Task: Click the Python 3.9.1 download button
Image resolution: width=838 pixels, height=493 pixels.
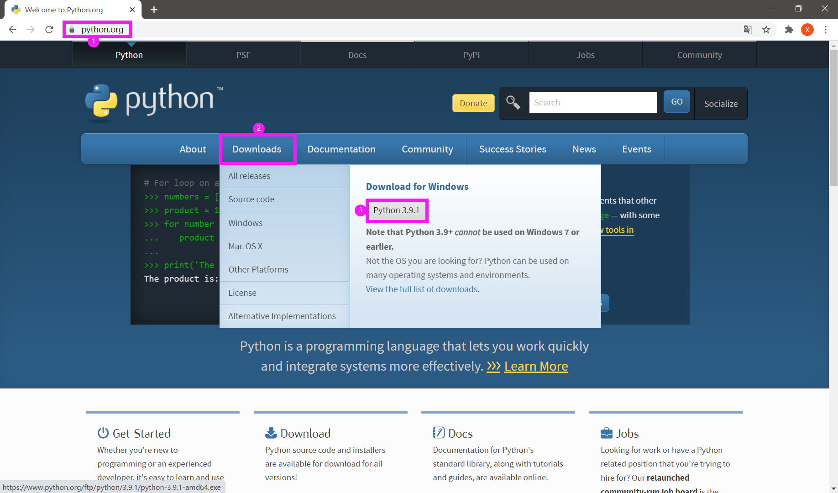Action: click(x=396, y=210)
